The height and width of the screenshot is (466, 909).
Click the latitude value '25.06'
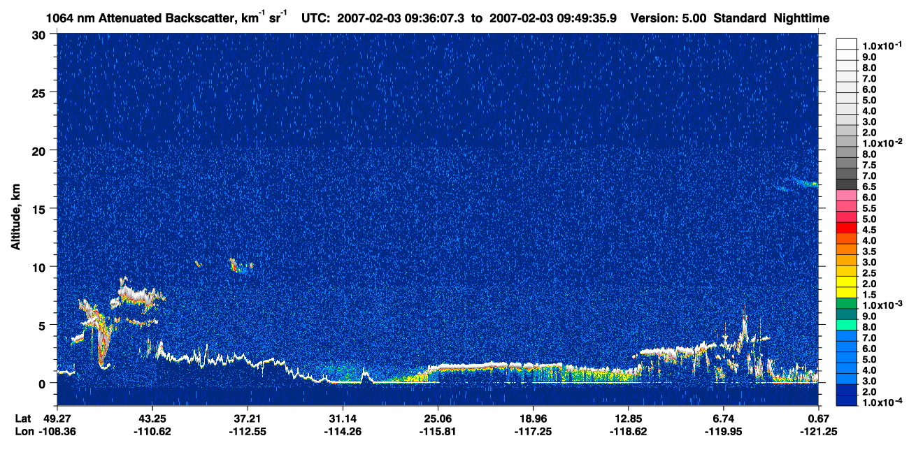pos(438,418)
